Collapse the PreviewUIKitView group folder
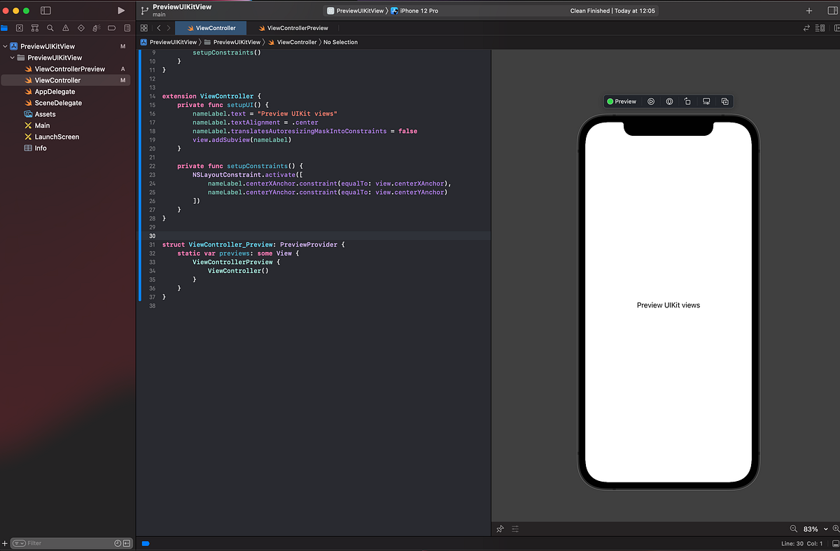 click(13, 57)
